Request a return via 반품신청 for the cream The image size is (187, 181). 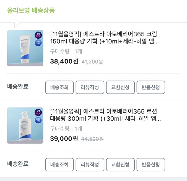[151, 87]
